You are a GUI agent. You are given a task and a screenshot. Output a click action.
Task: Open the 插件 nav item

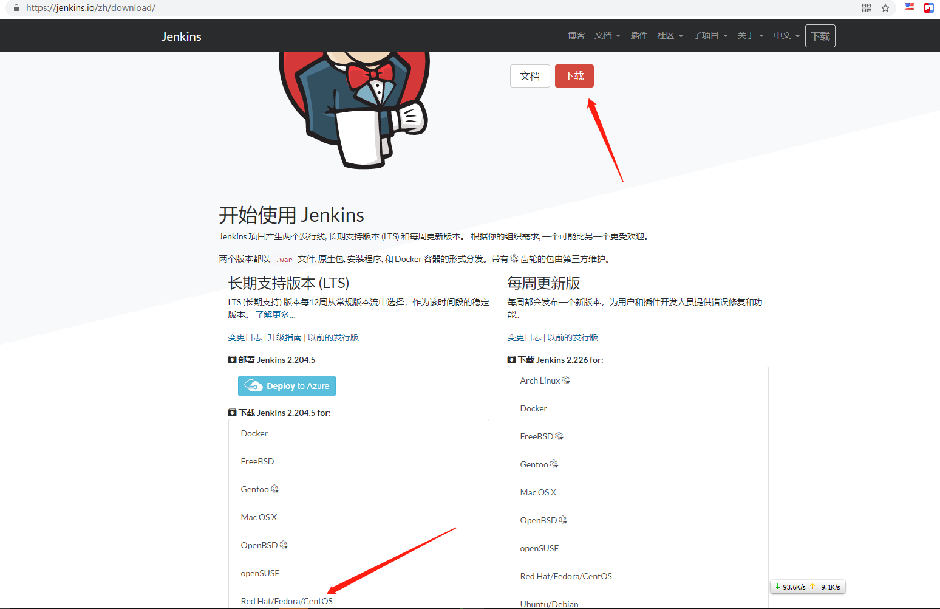639,35
